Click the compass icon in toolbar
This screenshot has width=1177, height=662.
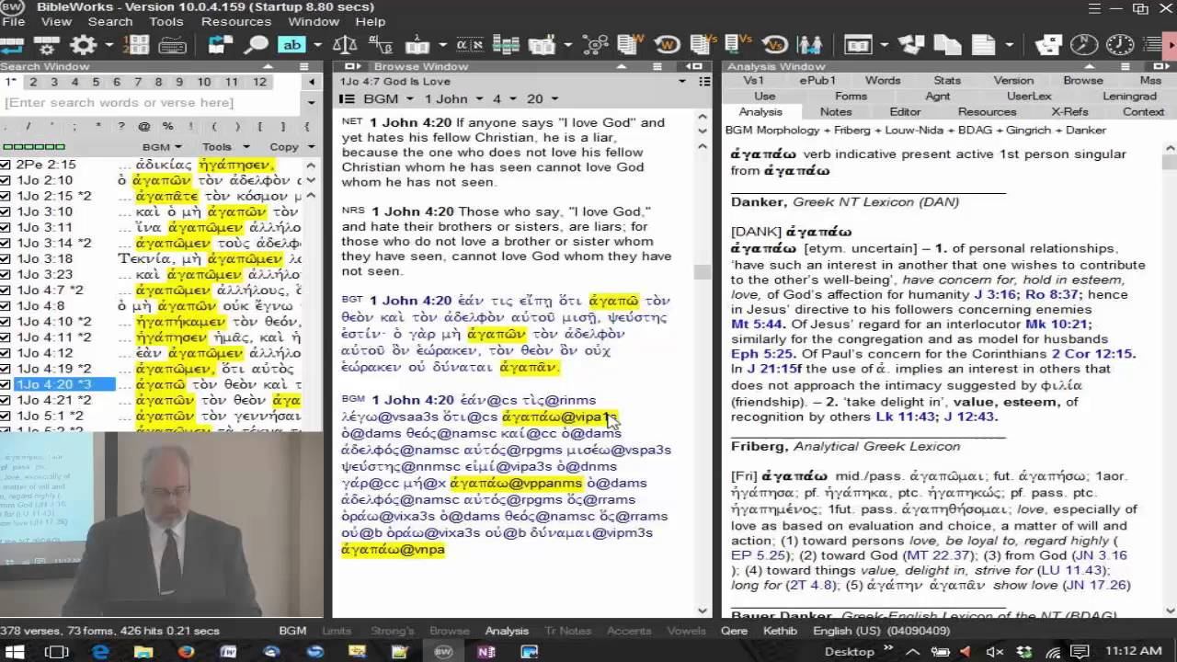click(x=1084, y=44)
